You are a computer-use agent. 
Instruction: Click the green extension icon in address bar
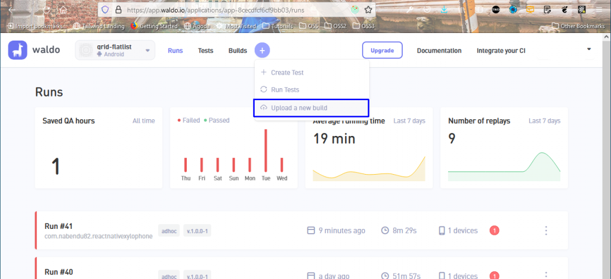coord(354,10)
